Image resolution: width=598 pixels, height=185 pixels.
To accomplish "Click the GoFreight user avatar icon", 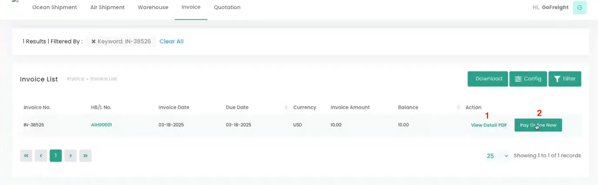I will [579, 7].
